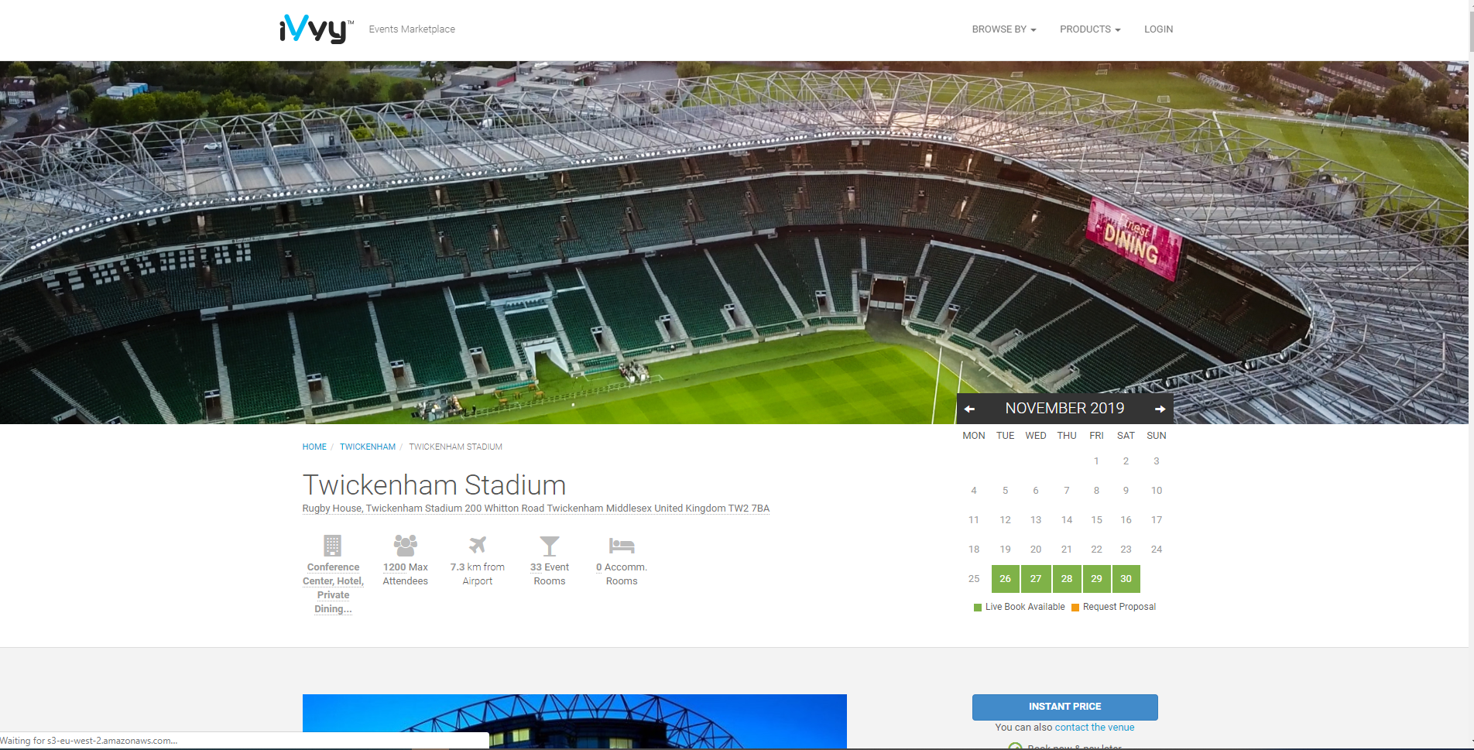
Task: Click the contact the venue link
Action: (1094, 728)
